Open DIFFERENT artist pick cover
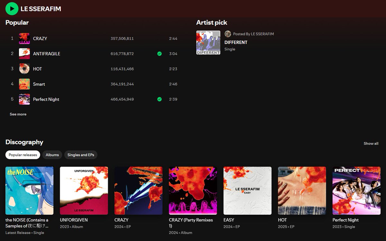Viewport: 386px width, 241px height. pos(208,43)
